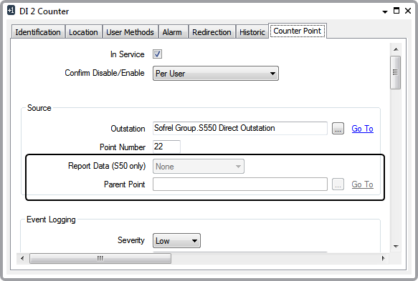Maximize the DI 2 Counter window
Viewport: 418px width, 281px height.
396,11
